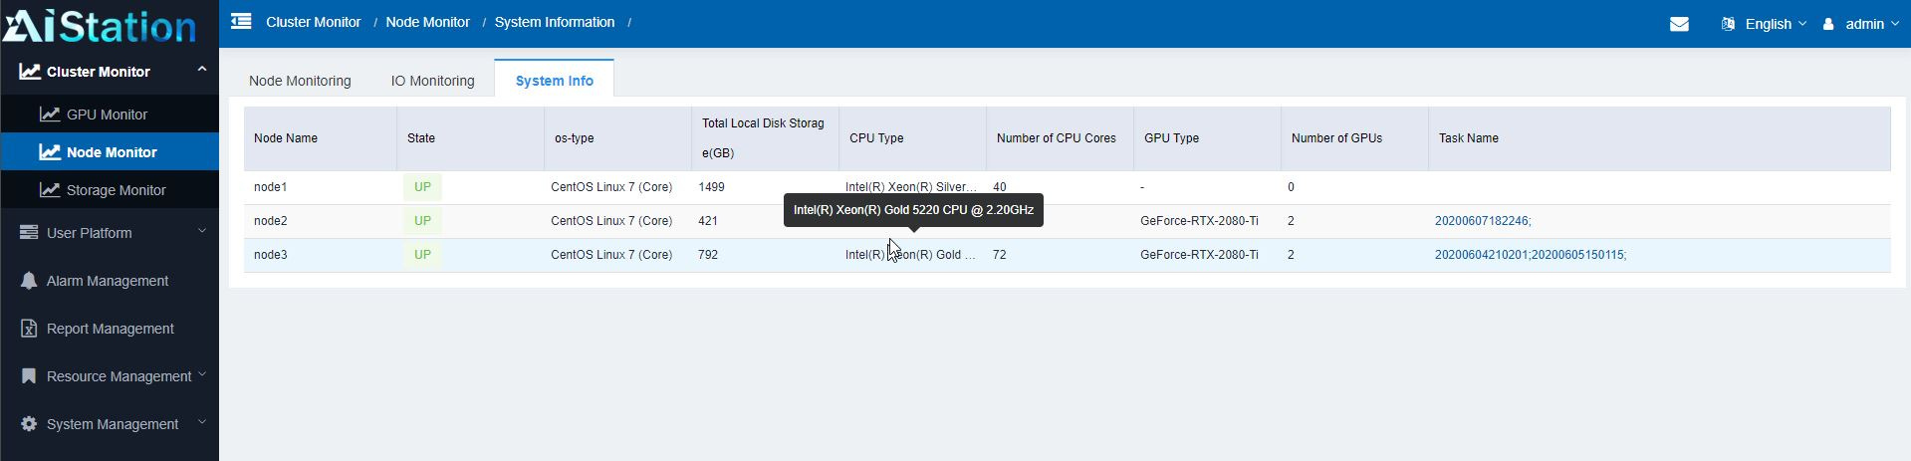This screenshot has height=461, width=1911.
Task: Expand the System Management chevron
Action: coord(202,422)
